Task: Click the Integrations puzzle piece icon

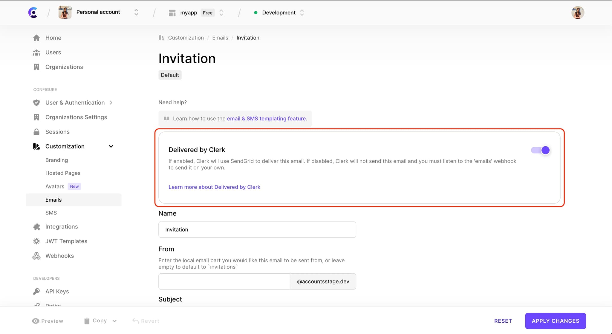Action: coord(36,226)
